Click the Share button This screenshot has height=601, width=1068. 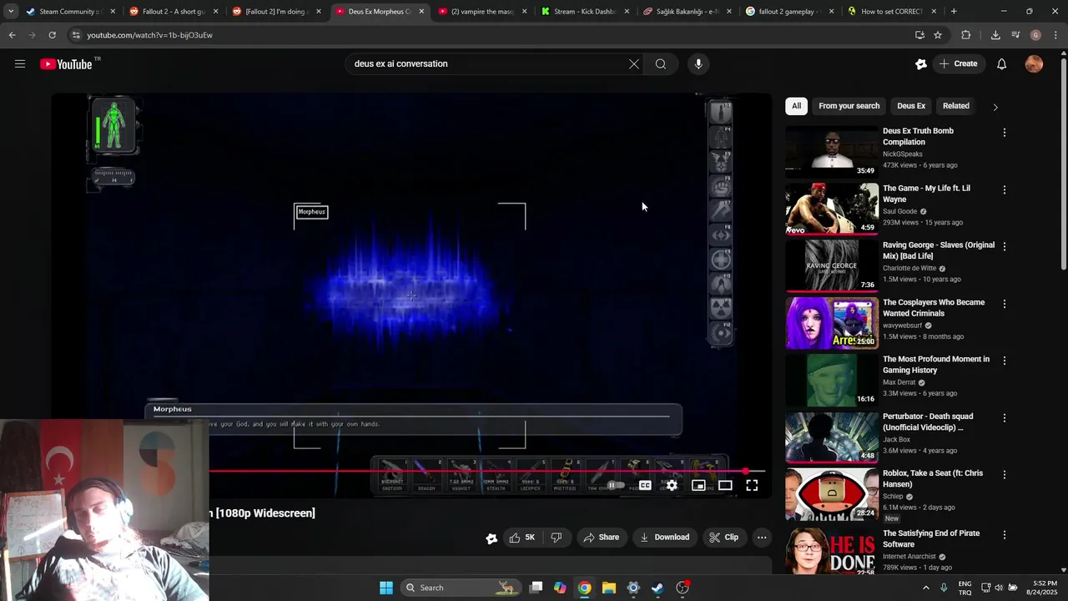(x=602, y=538)
